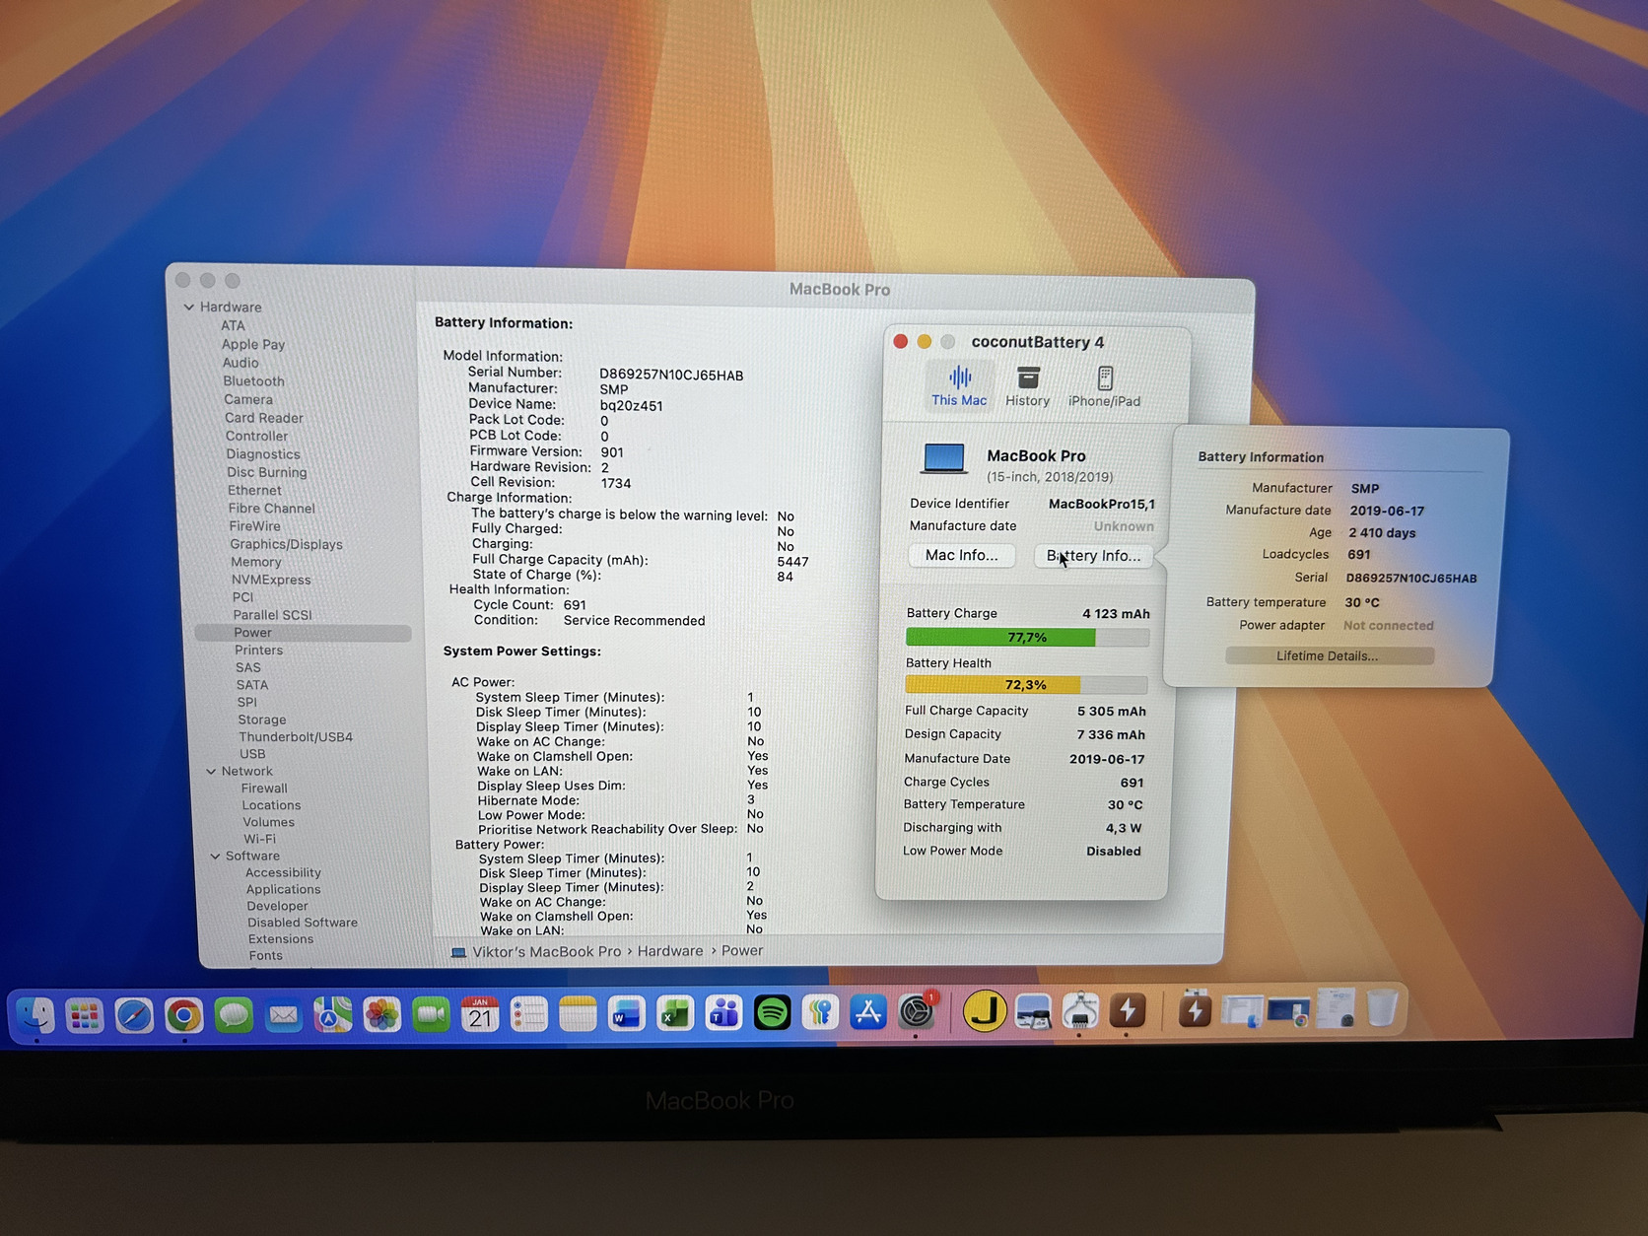Launch Microsoft Word from the Dock
Viewport: 1648px width, 1236px height.
tap(626, 1013)
